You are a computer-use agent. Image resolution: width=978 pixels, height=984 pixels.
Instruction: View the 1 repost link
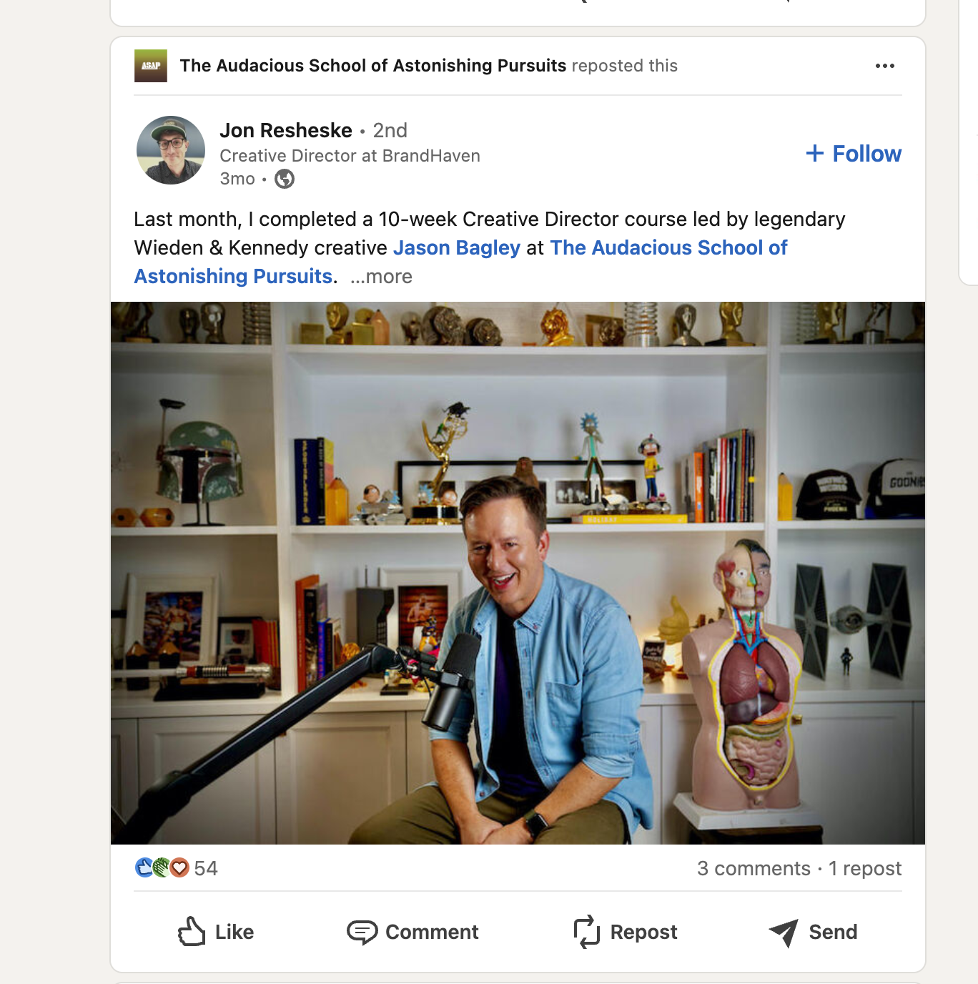(865, 868)
